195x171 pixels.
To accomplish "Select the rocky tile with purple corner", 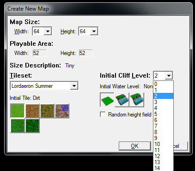I will (62, 111).
